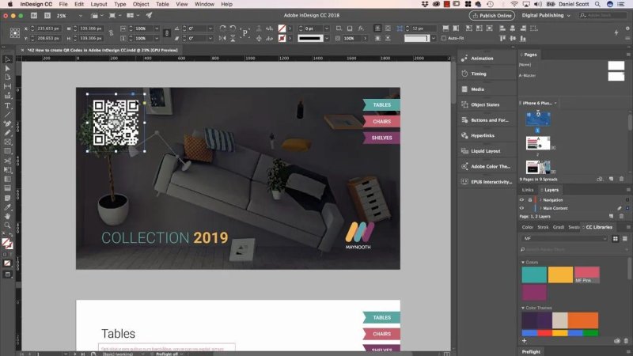Expand the Main Content layer
The height and width of the screenshot is (356, 633).
[x=540, y=208]
